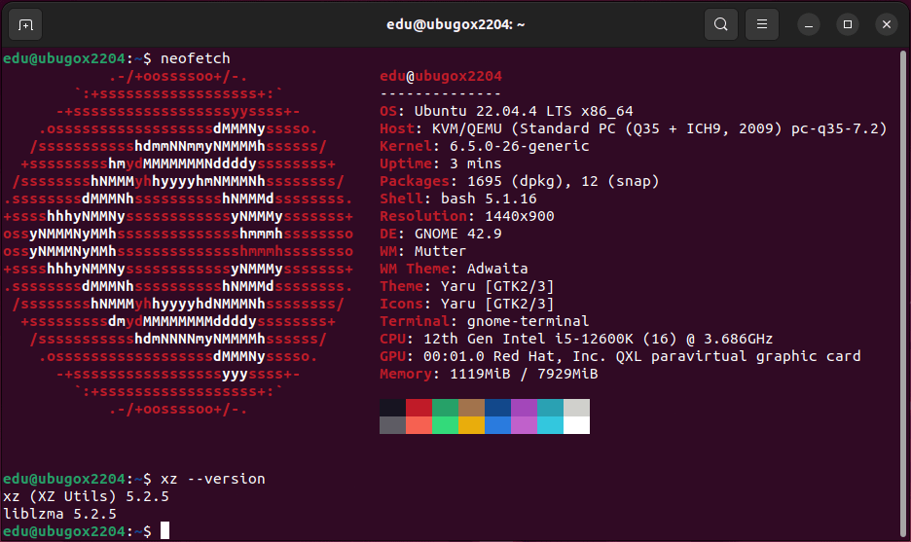Click the black swatch in top row

(x=392, y=408)
